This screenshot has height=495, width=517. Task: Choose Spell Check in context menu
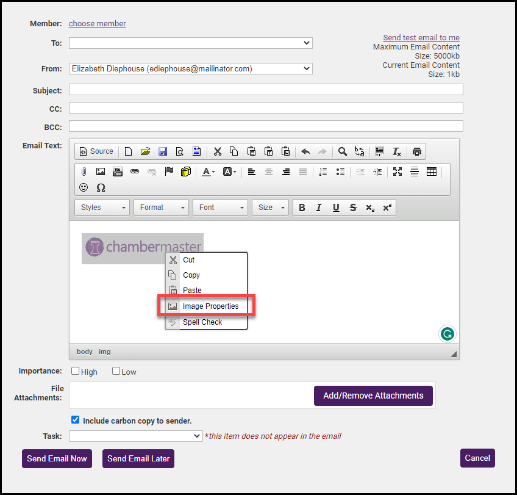(202, 322)
